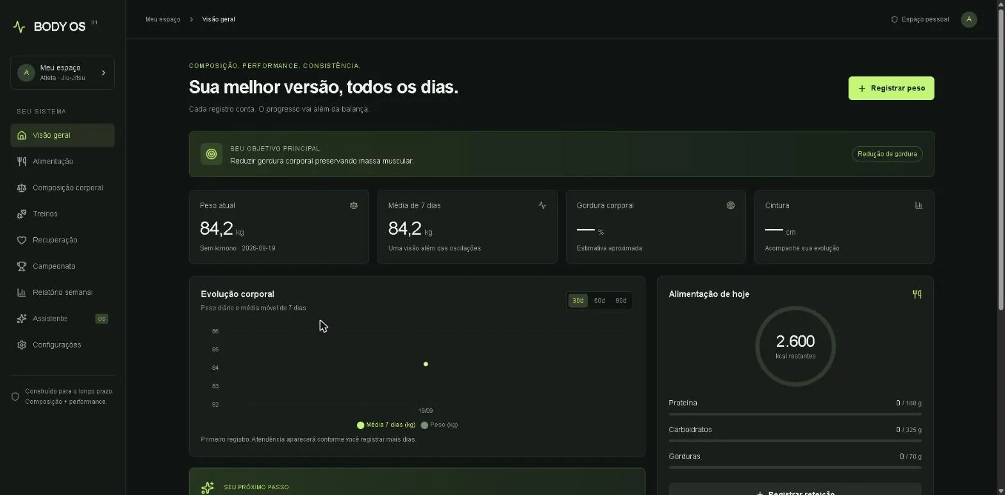
Task: Click the Peso atual value 84,2 kg
Action: tap(222, 229)
